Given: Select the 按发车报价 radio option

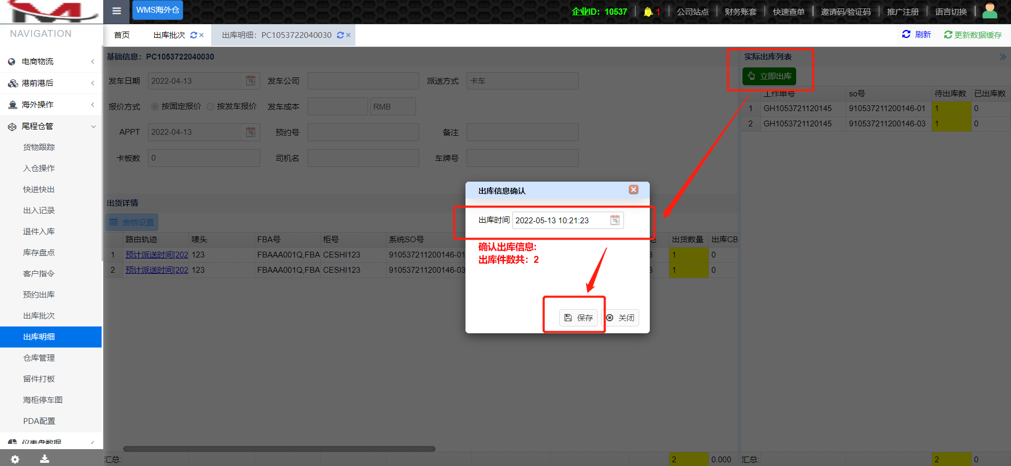Looking at the screenshot, I should 211,106.
